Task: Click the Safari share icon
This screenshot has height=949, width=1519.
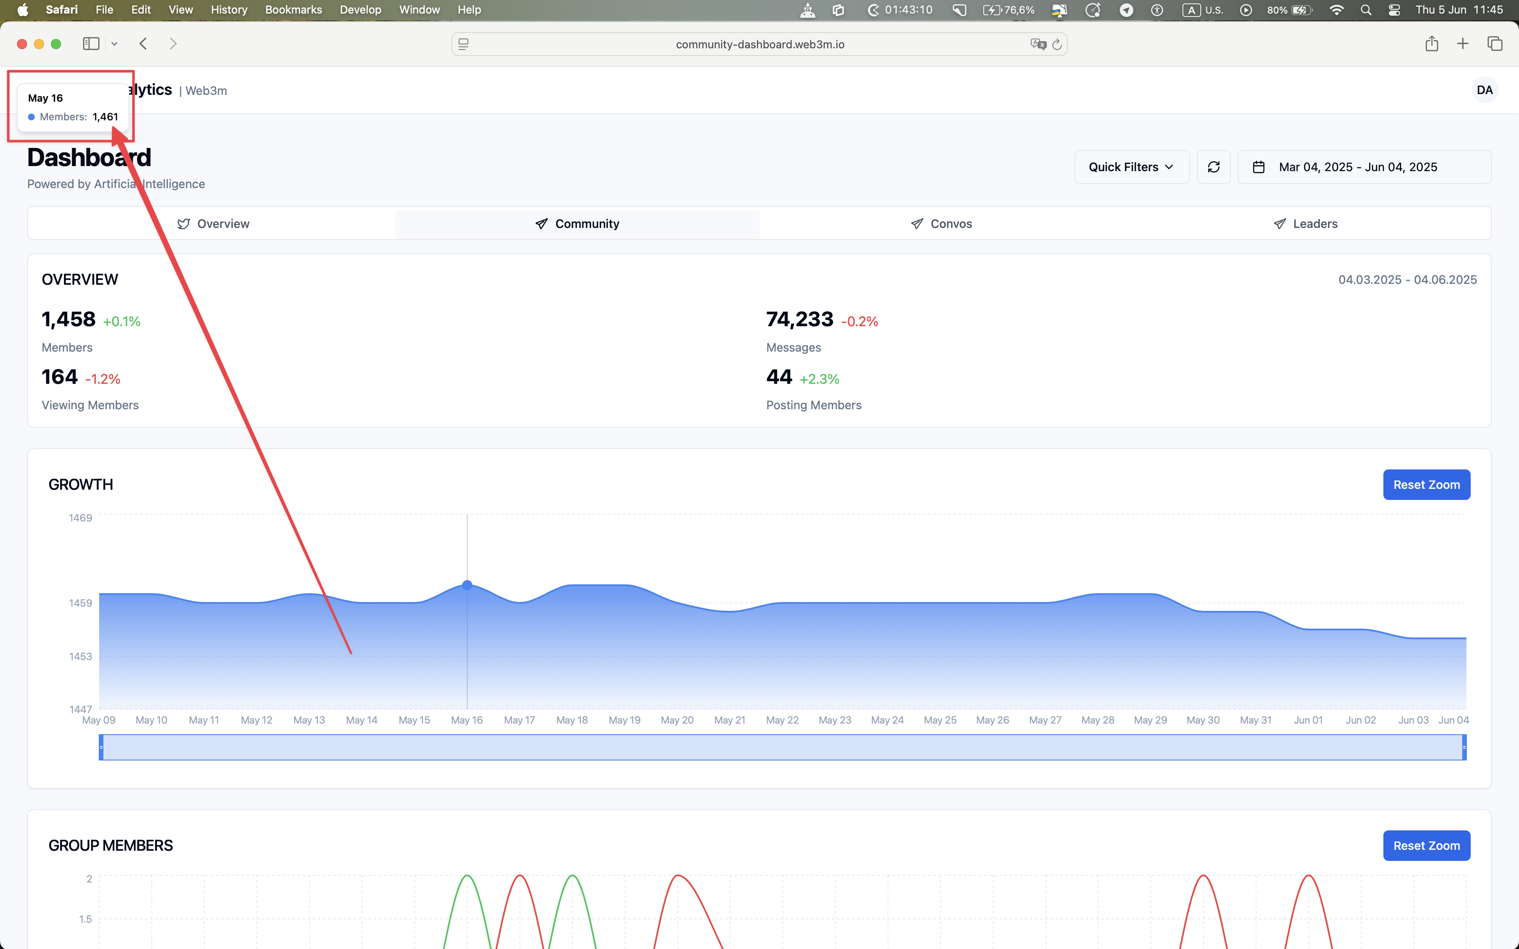Action: point(1431,44)
